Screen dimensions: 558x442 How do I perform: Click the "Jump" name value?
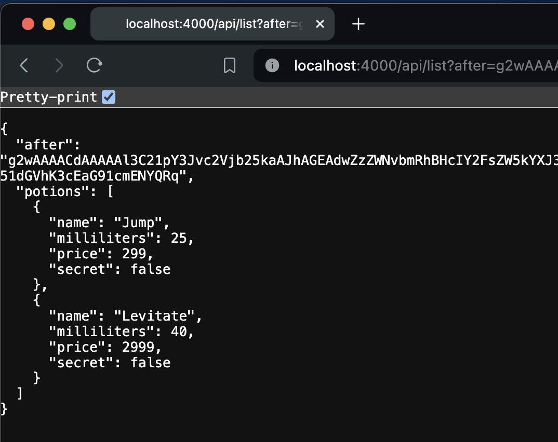(x=138, y=223)
